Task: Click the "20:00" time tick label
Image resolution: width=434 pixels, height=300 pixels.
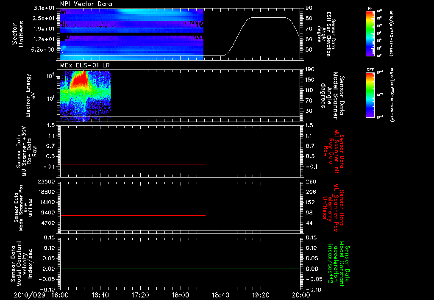Action: [301, 295]
